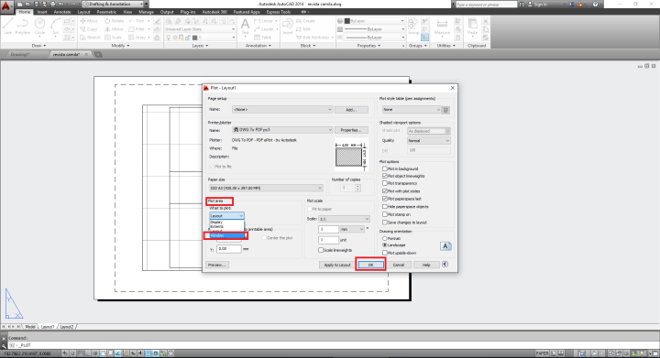Enable Plot in background checkbox
Viewport: 660px width, 358px height.
[x=385, y=168]
